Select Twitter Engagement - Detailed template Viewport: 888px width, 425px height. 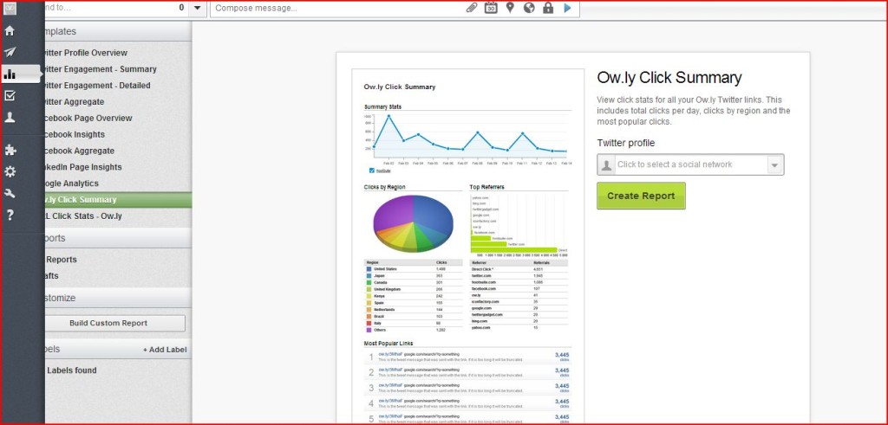[x=98, y=86]
